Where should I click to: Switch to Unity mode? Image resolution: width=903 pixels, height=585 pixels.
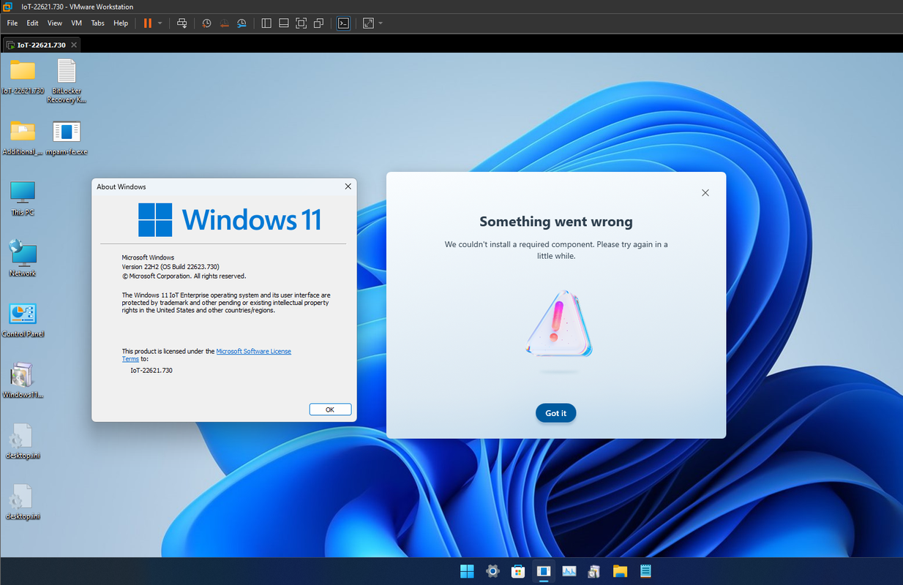[318, 23]
